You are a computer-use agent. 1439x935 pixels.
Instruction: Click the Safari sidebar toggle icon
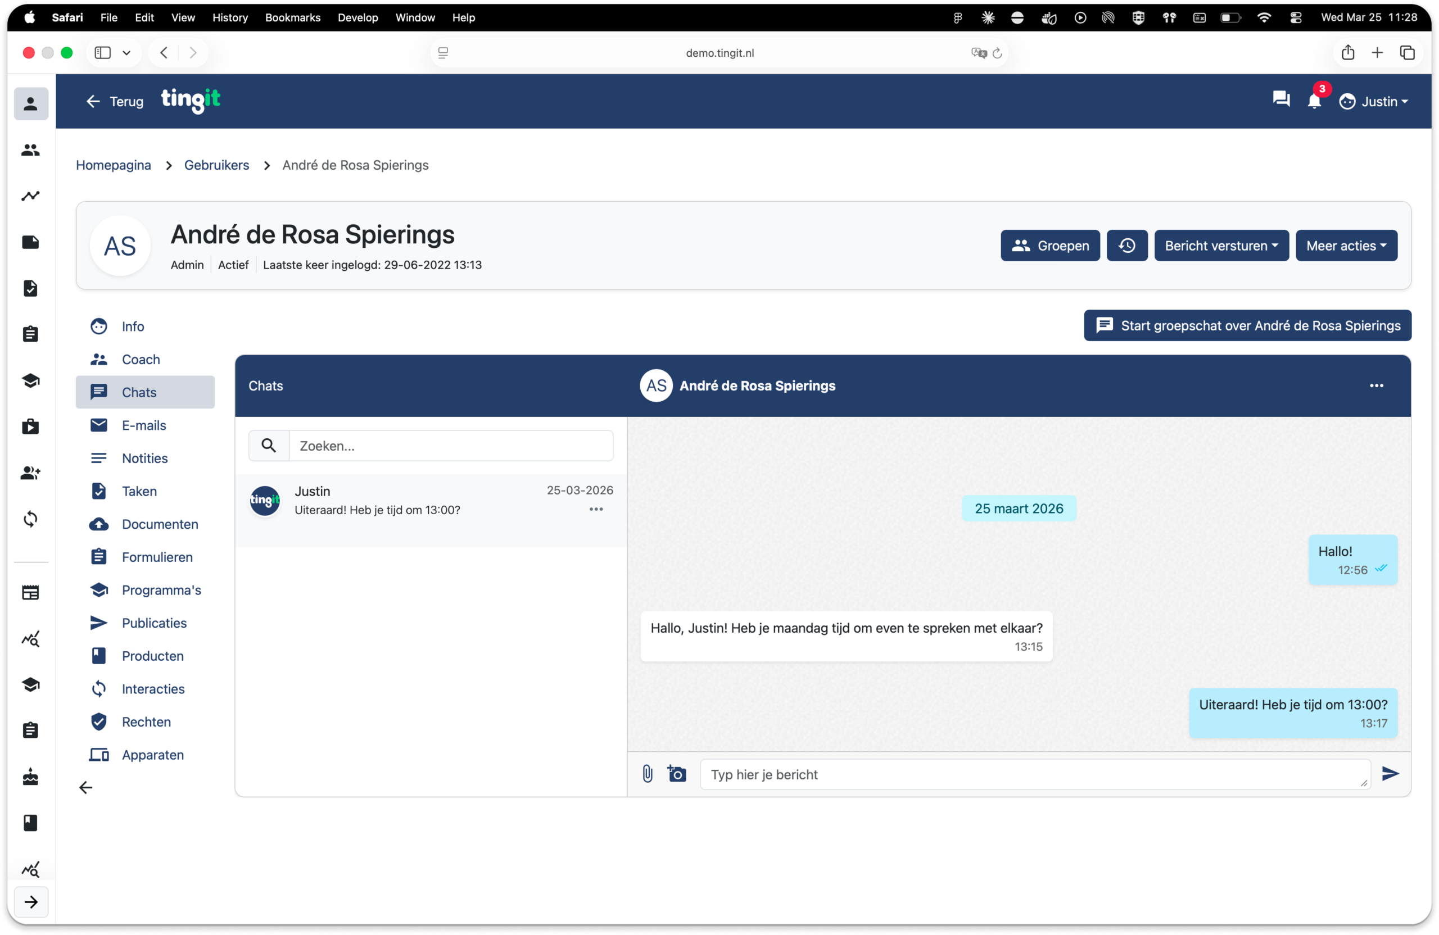click(x=103, y=53)
